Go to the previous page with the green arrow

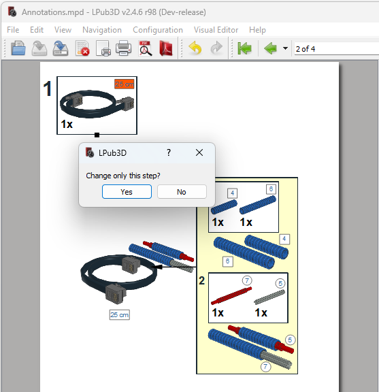[271, 48]
